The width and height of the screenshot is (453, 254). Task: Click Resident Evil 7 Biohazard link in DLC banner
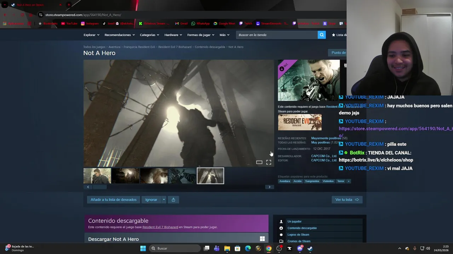pos(160,227)
